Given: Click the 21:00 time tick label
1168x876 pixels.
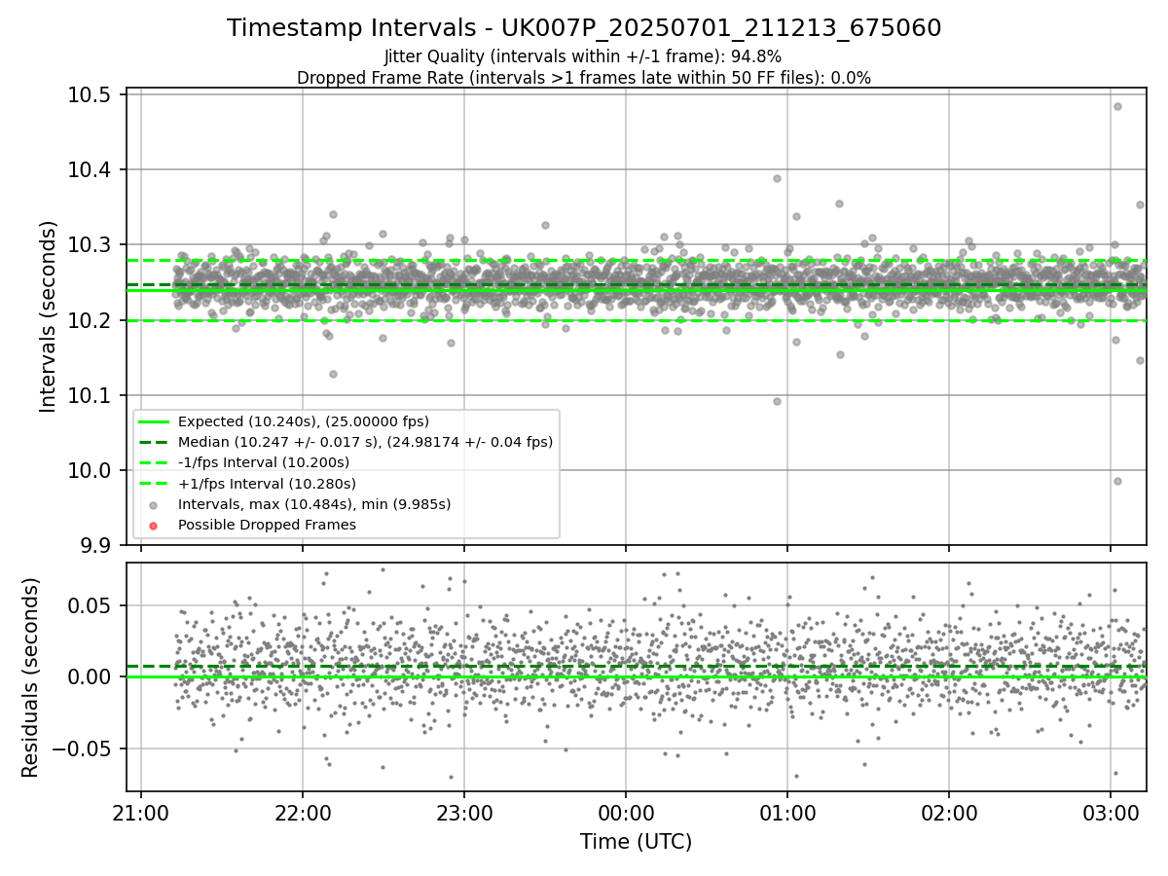Looking at the screenshot, I should coord(141,812).
